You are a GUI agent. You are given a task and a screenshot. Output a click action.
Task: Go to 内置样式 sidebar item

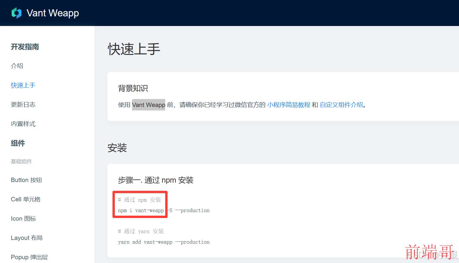pos(23,124)
